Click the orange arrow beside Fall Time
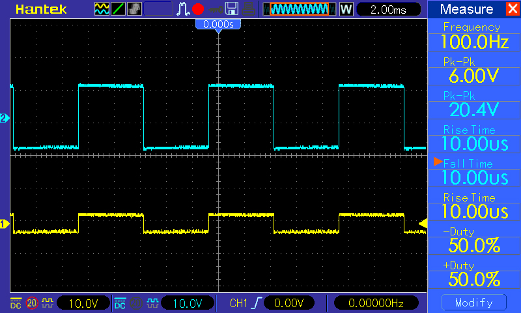This screenshot has height=313, width=521. tap(438, 162)
